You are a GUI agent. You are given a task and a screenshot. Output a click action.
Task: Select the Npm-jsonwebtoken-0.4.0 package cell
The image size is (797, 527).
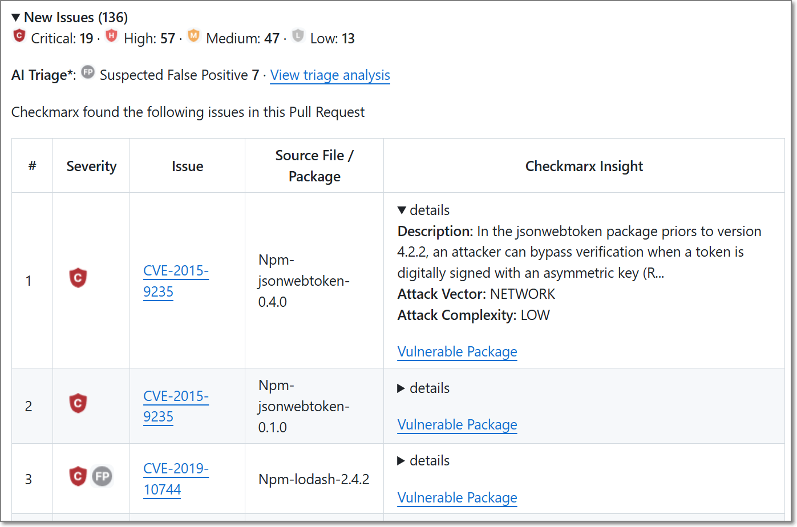click(314, 281)
